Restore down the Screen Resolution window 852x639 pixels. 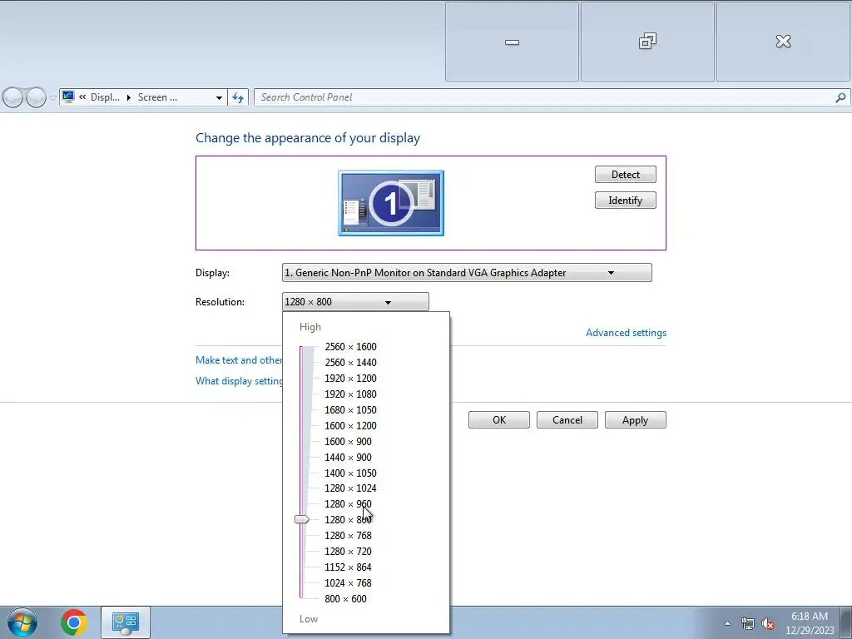[647, 42]
